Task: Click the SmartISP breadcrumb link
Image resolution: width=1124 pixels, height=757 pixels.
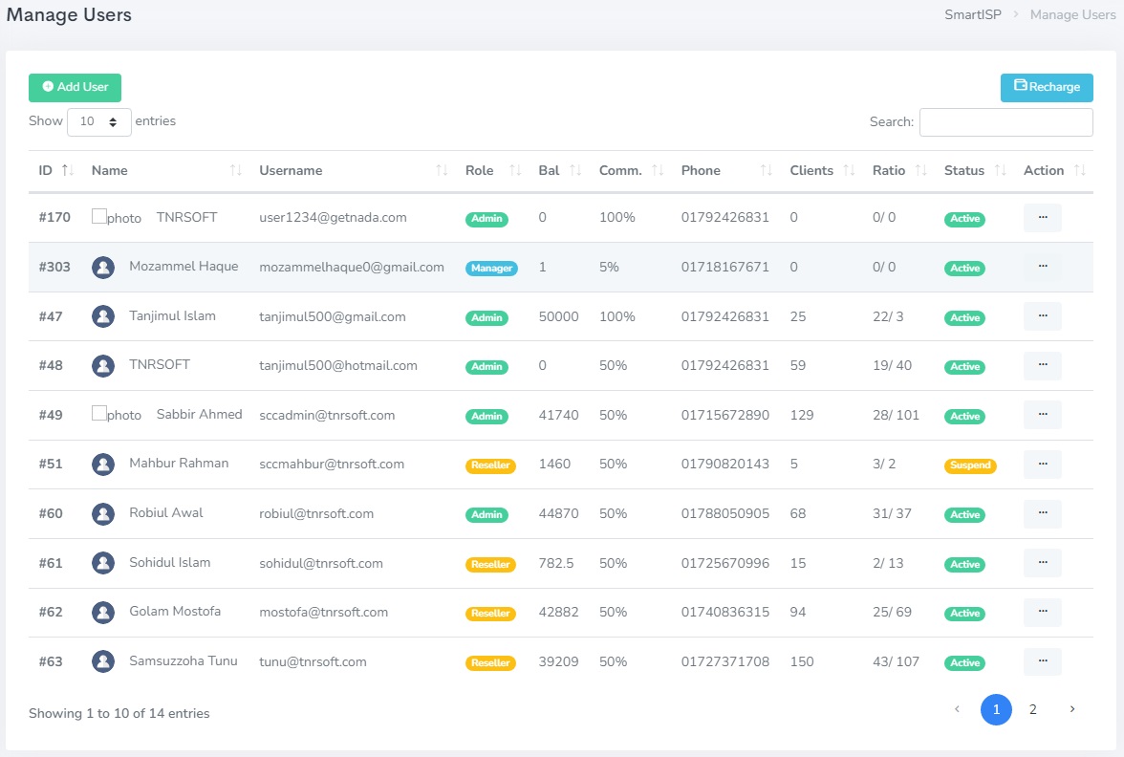Action: (x=972, y=14)
